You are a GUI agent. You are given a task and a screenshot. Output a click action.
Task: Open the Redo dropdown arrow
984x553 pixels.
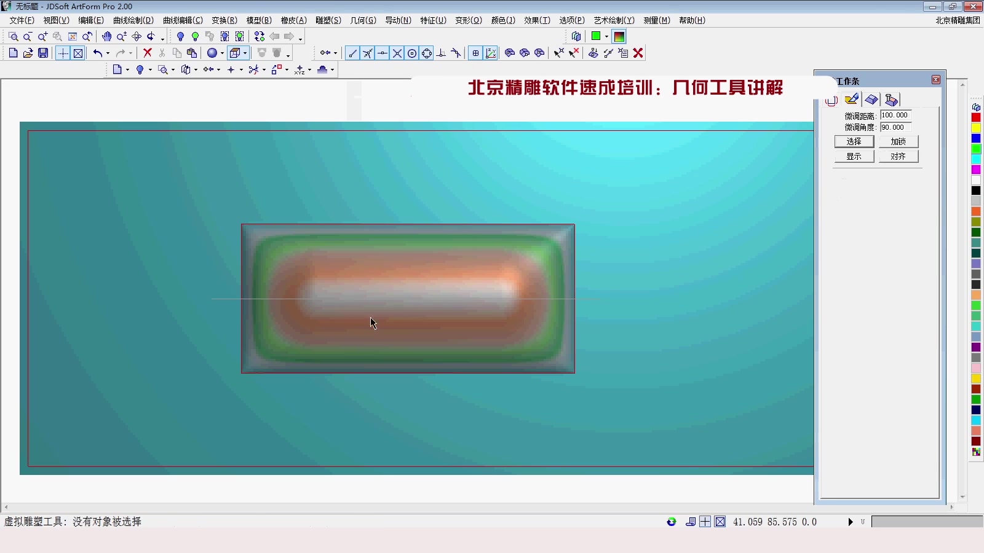pos(131,53)
